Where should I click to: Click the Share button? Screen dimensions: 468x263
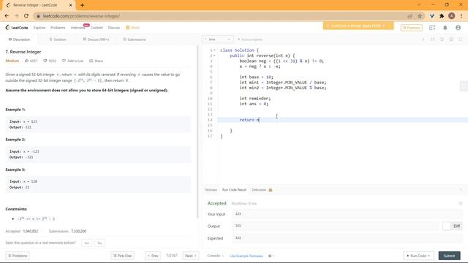pos(96,61)
